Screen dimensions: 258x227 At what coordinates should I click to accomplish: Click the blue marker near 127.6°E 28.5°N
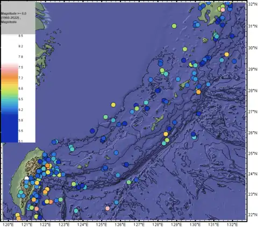151,80
